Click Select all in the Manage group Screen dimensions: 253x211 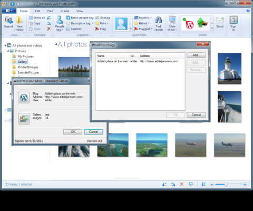tap(37, 18)
